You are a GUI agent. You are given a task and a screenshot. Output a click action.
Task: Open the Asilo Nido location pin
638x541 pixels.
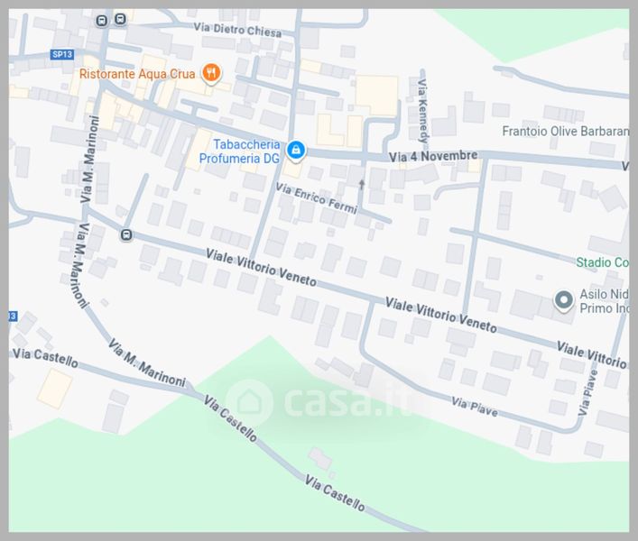[x=563, y=301]
